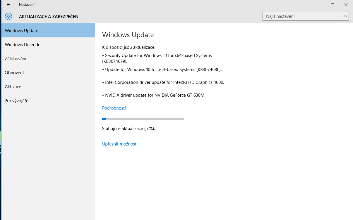Click the KB3074686 update entry
353x220 pixels.
click(x=162, y=70)
